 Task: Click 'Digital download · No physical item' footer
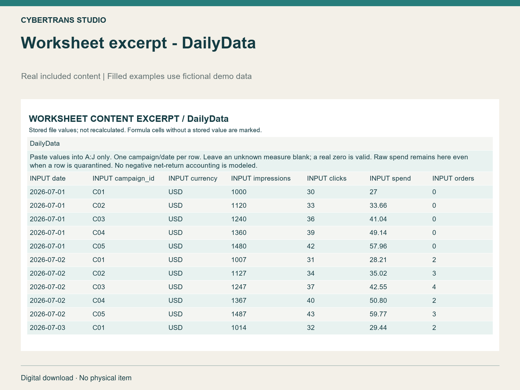click(76, 378)
